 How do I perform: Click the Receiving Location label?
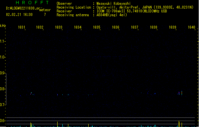coord(74,7)
